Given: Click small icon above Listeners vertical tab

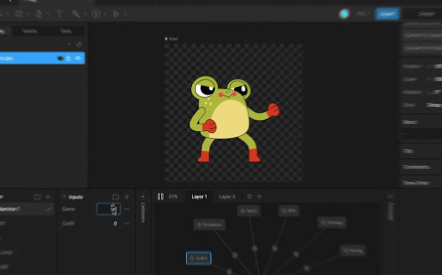Looking at the screenshot, I should point(143,197).
